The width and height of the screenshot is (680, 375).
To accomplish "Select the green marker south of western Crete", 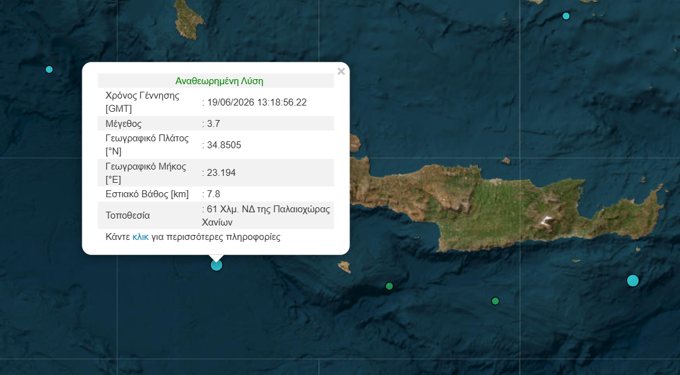I will click(x=389, y=286).
